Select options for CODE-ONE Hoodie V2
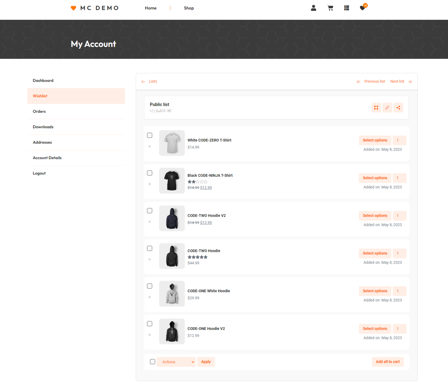Image resolution: width=448 pixels, height=392 pixels. tap(375, 329)
